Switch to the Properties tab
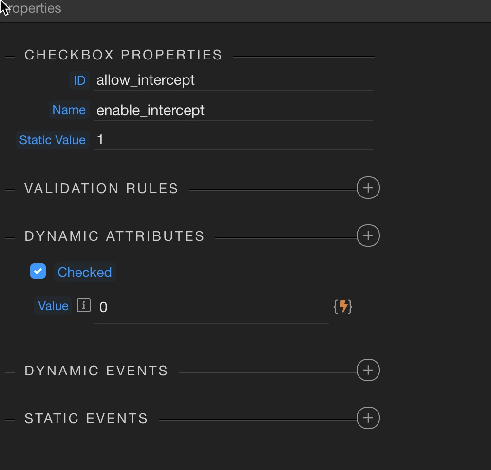The width and height of the screenshot is (491, 470). point(34,9)
